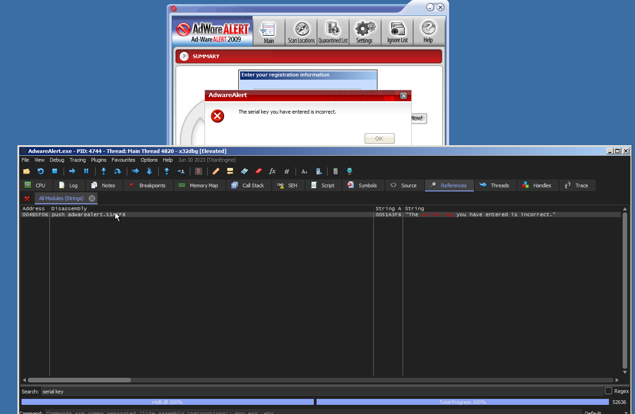Switch to the Source tab
This screenshot has width=635, height=414.
coord(404,185)
